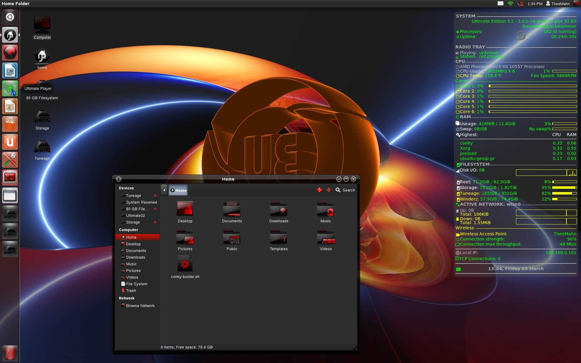Navigate back using the red back arrow
The height and width of the screenshot is (363, 581).
pos(319,190)
